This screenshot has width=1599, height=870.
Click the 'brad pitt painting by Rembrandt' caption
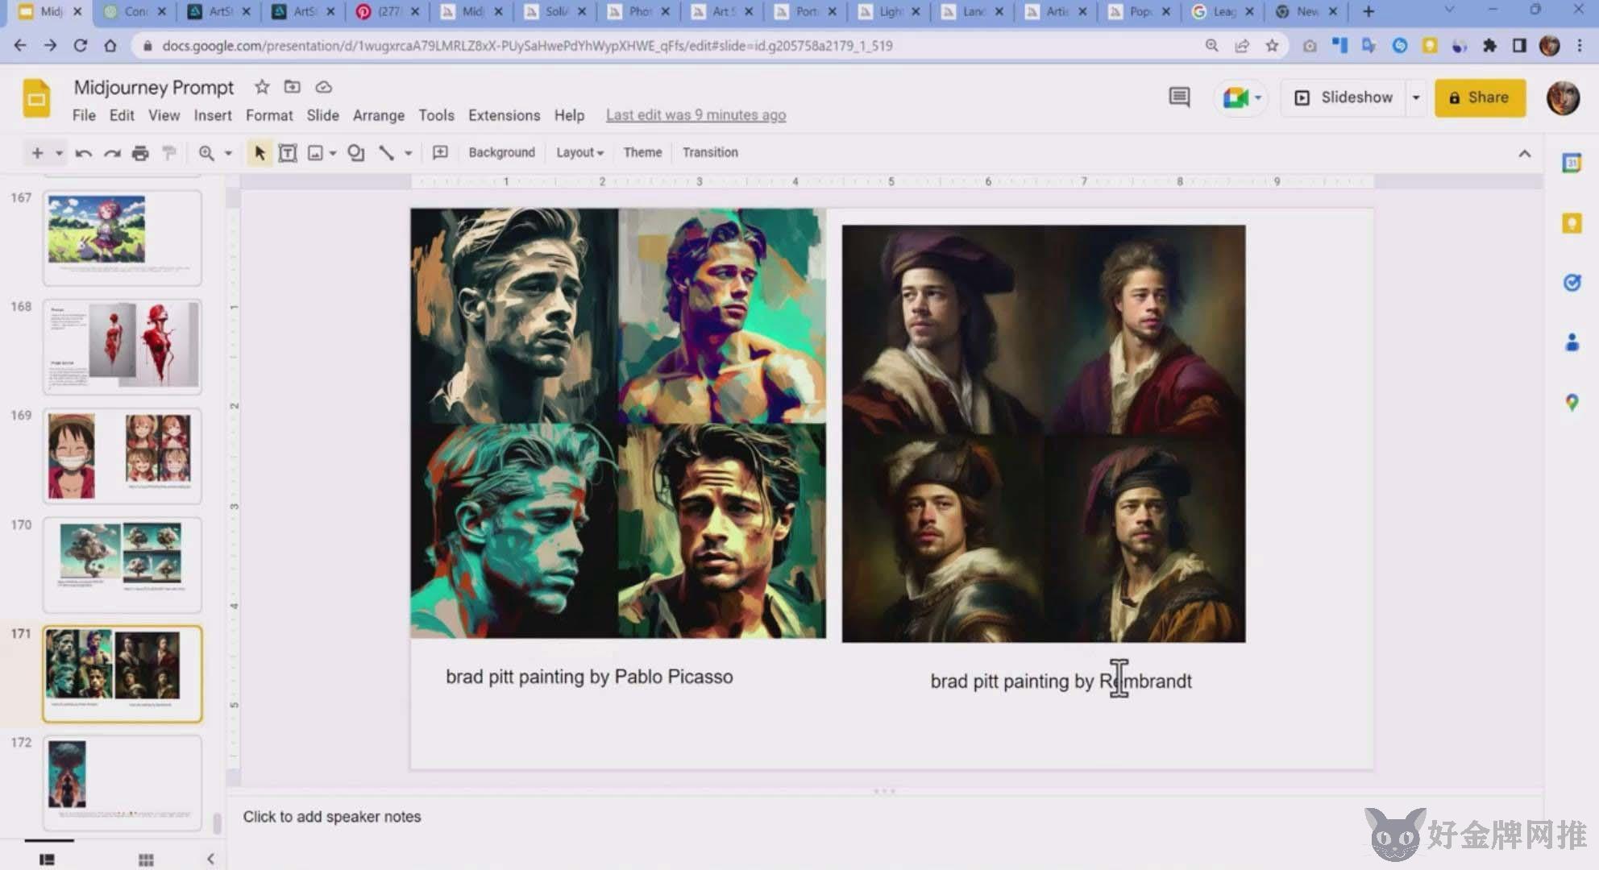pos(1061,681)
